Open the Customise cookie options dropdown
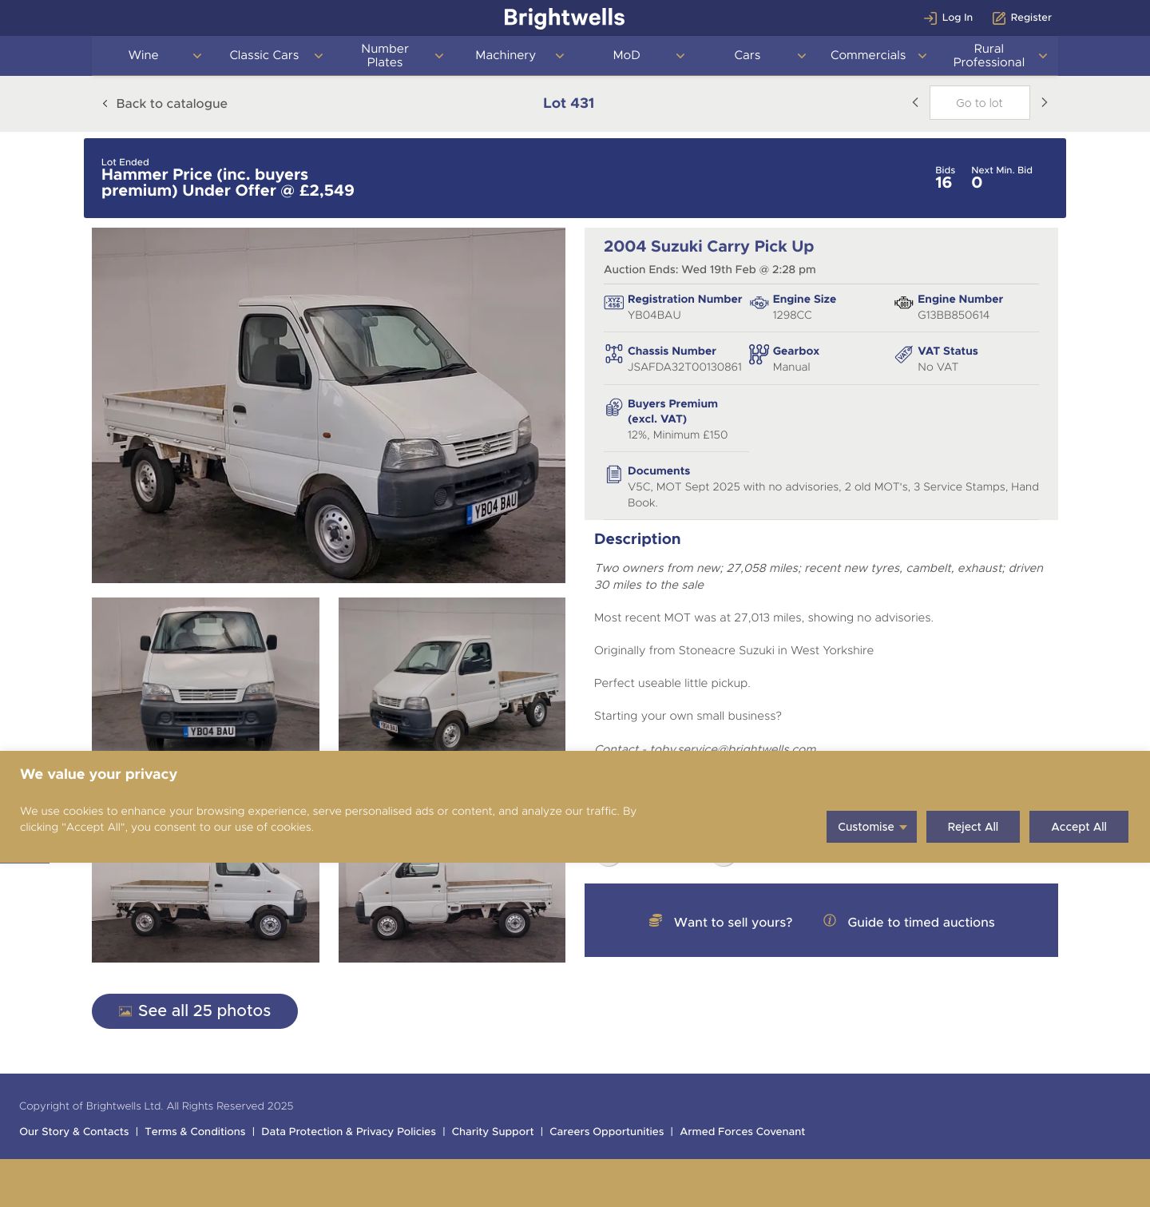Screen dimensions: 1150x1207 [x=871, y=827]
